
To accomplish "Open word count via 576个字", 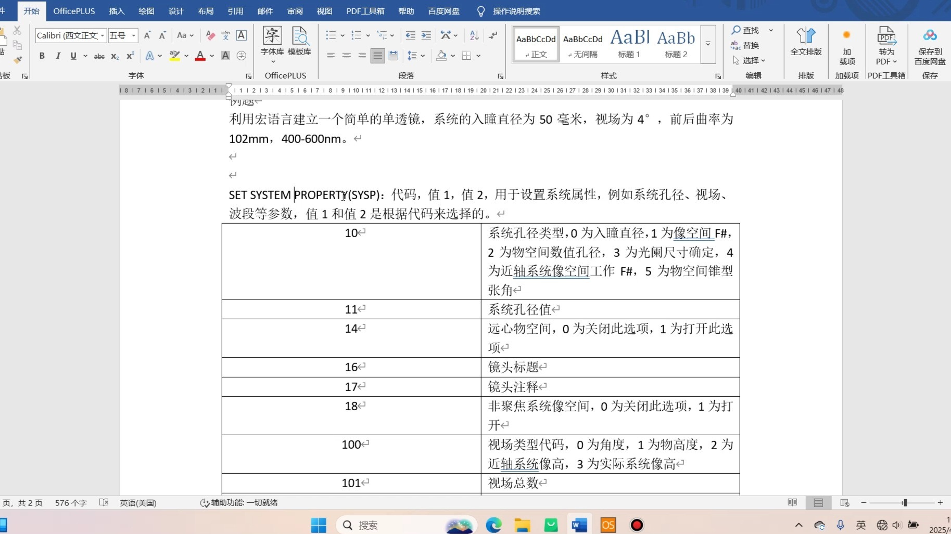I will pyautogui.click(x=71, y=503).
